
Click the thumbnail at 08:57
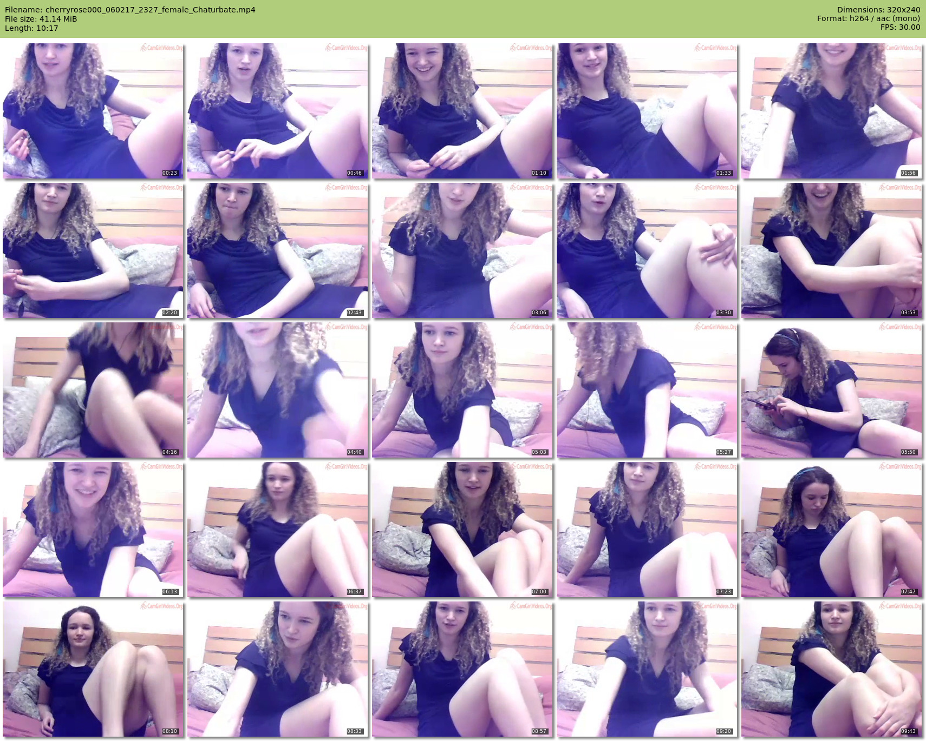[462, 669]
